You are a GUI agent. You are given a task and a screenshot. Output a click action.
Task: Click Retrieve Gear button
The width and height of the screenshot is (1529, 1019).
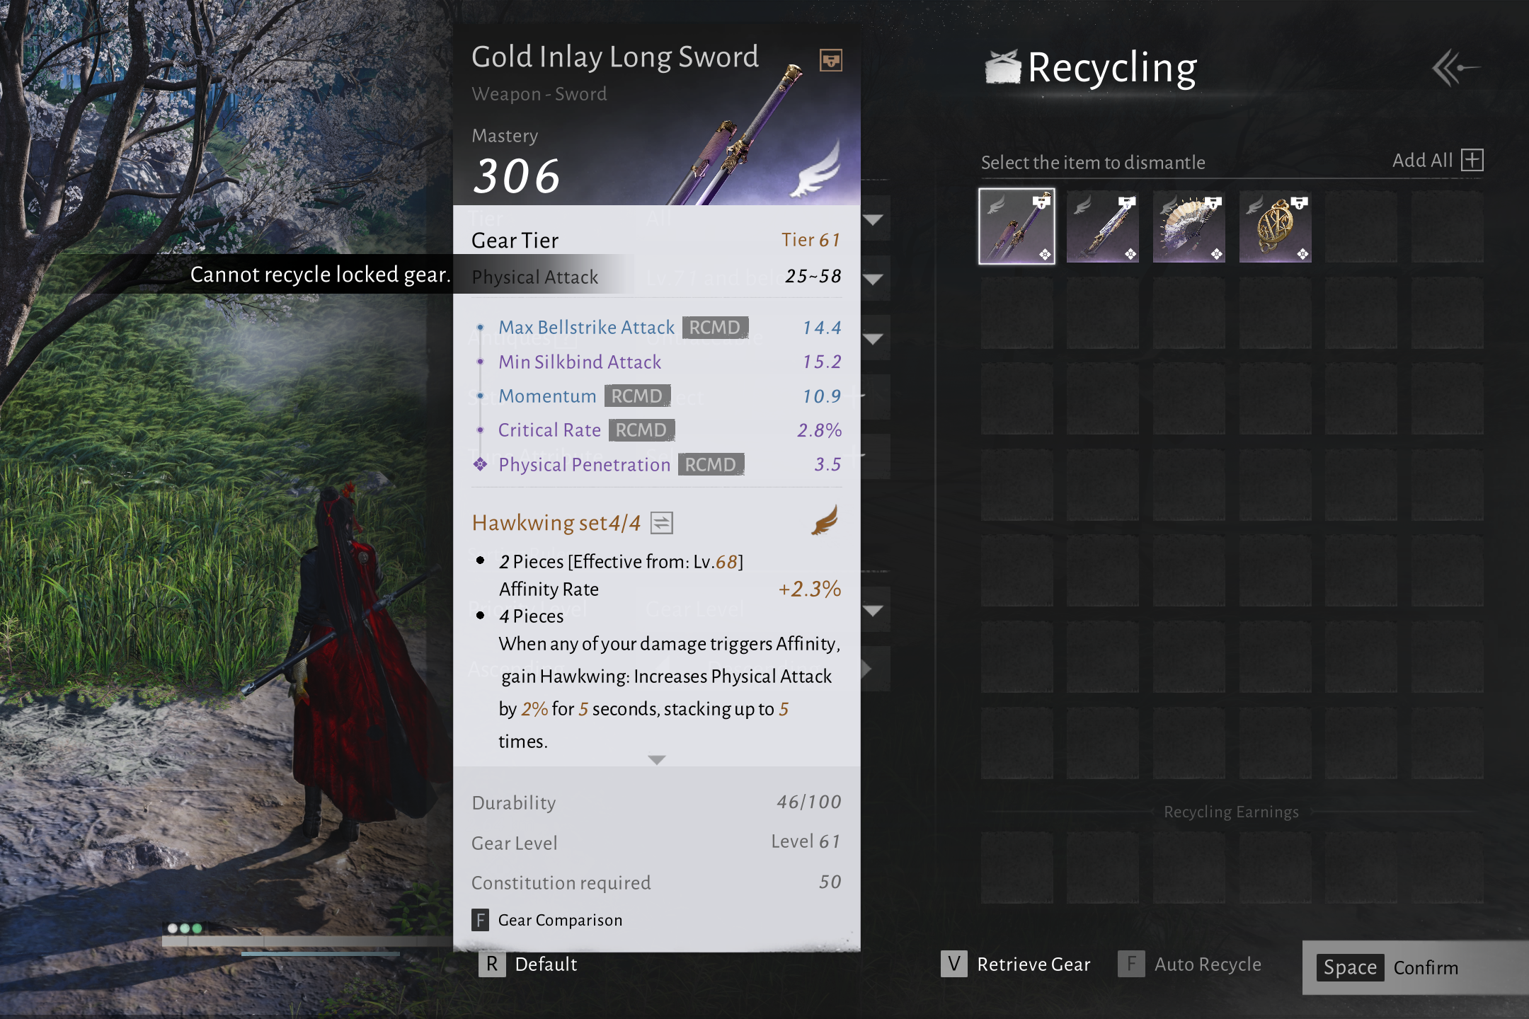tap(1016, 964)
